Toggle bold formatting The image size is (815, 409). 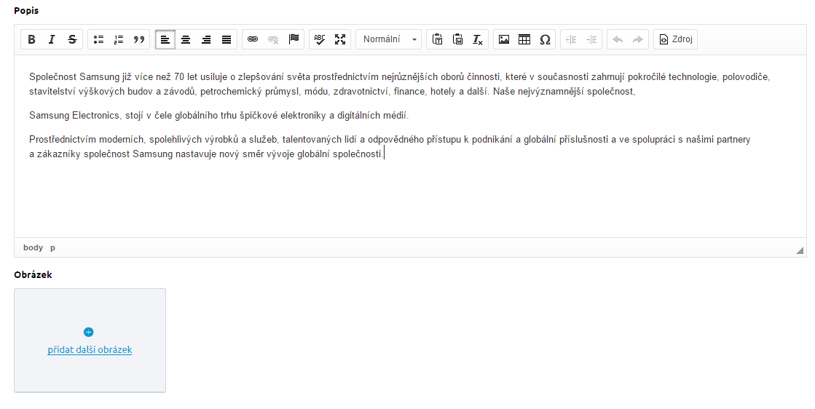(31, 39)
